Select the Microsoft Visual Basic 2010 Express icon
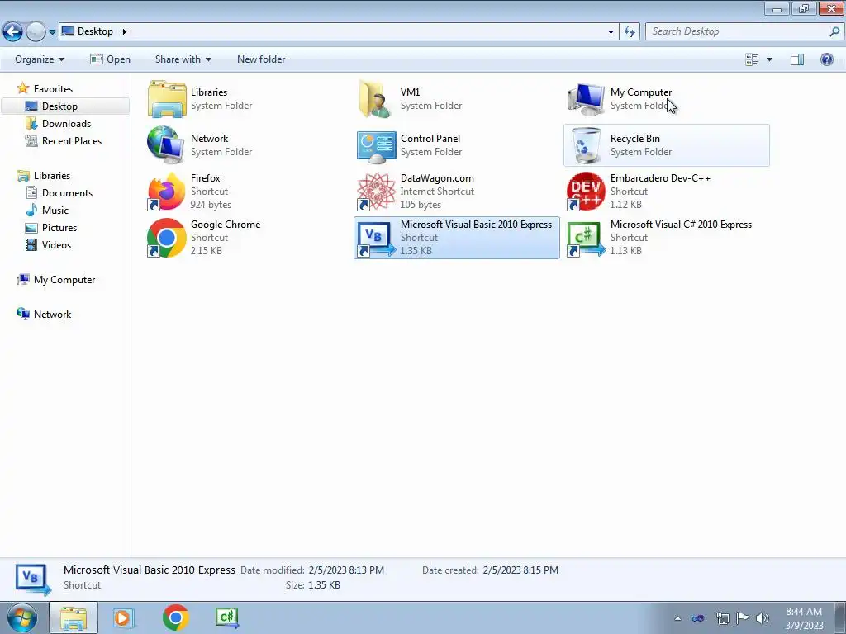 pos(376,238)
